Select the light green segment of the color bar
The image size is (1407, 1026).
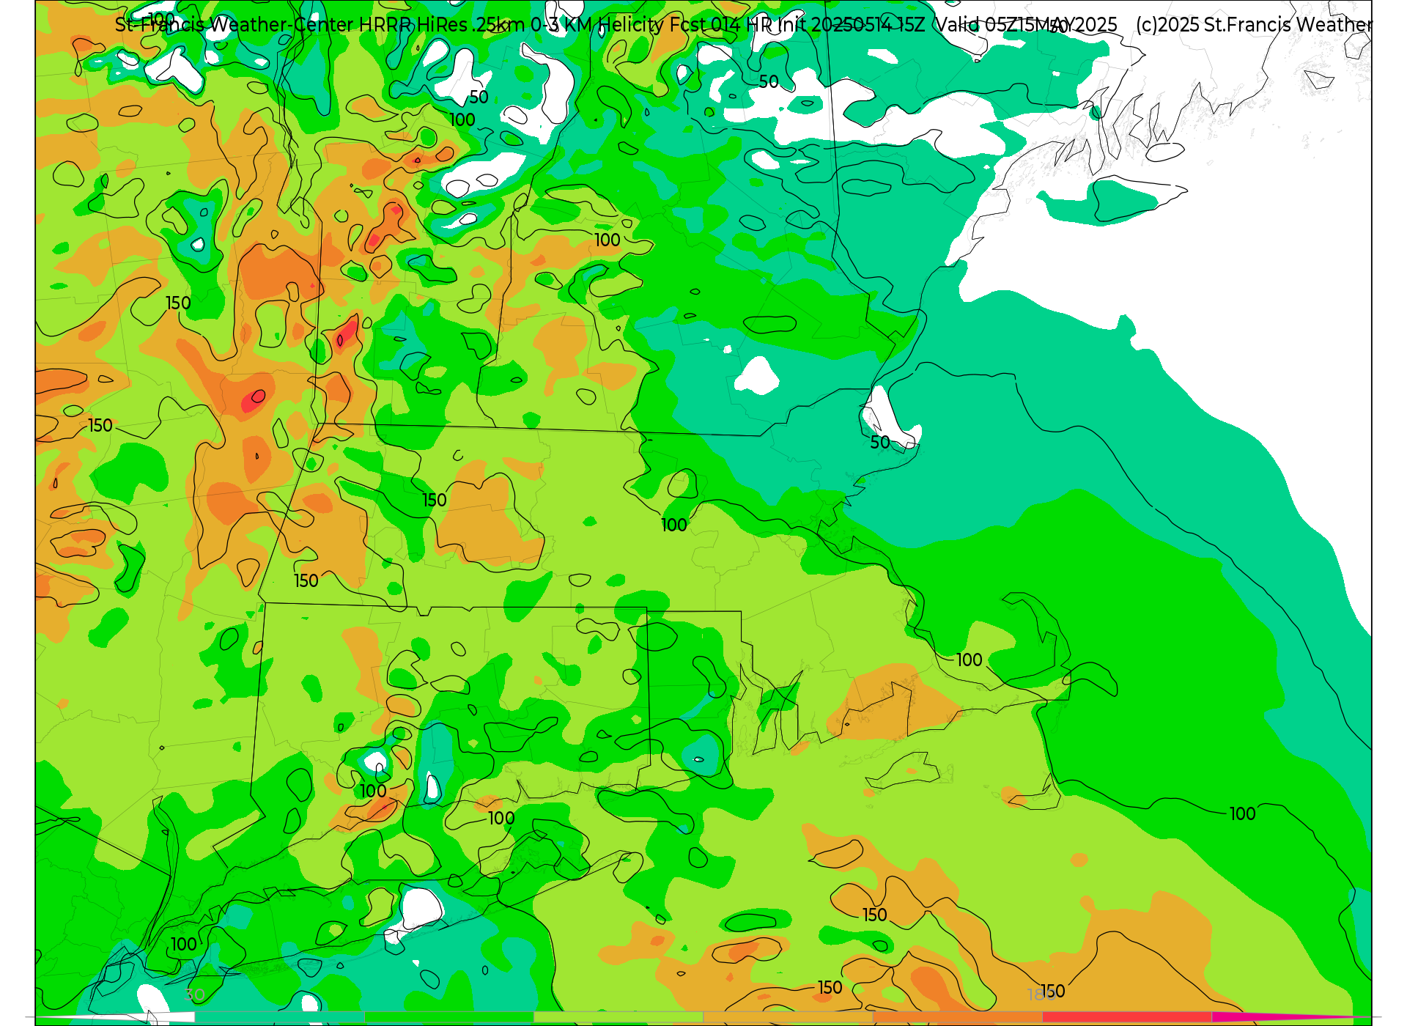tap(618, 1017)
